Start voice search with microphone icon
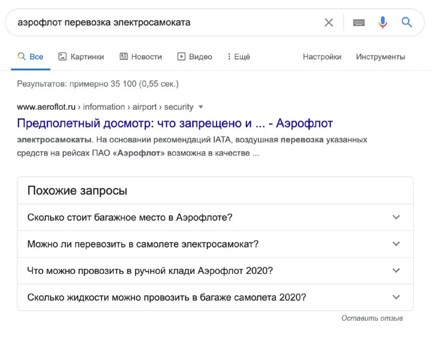 pyautogui.click(x=383, y=23)
